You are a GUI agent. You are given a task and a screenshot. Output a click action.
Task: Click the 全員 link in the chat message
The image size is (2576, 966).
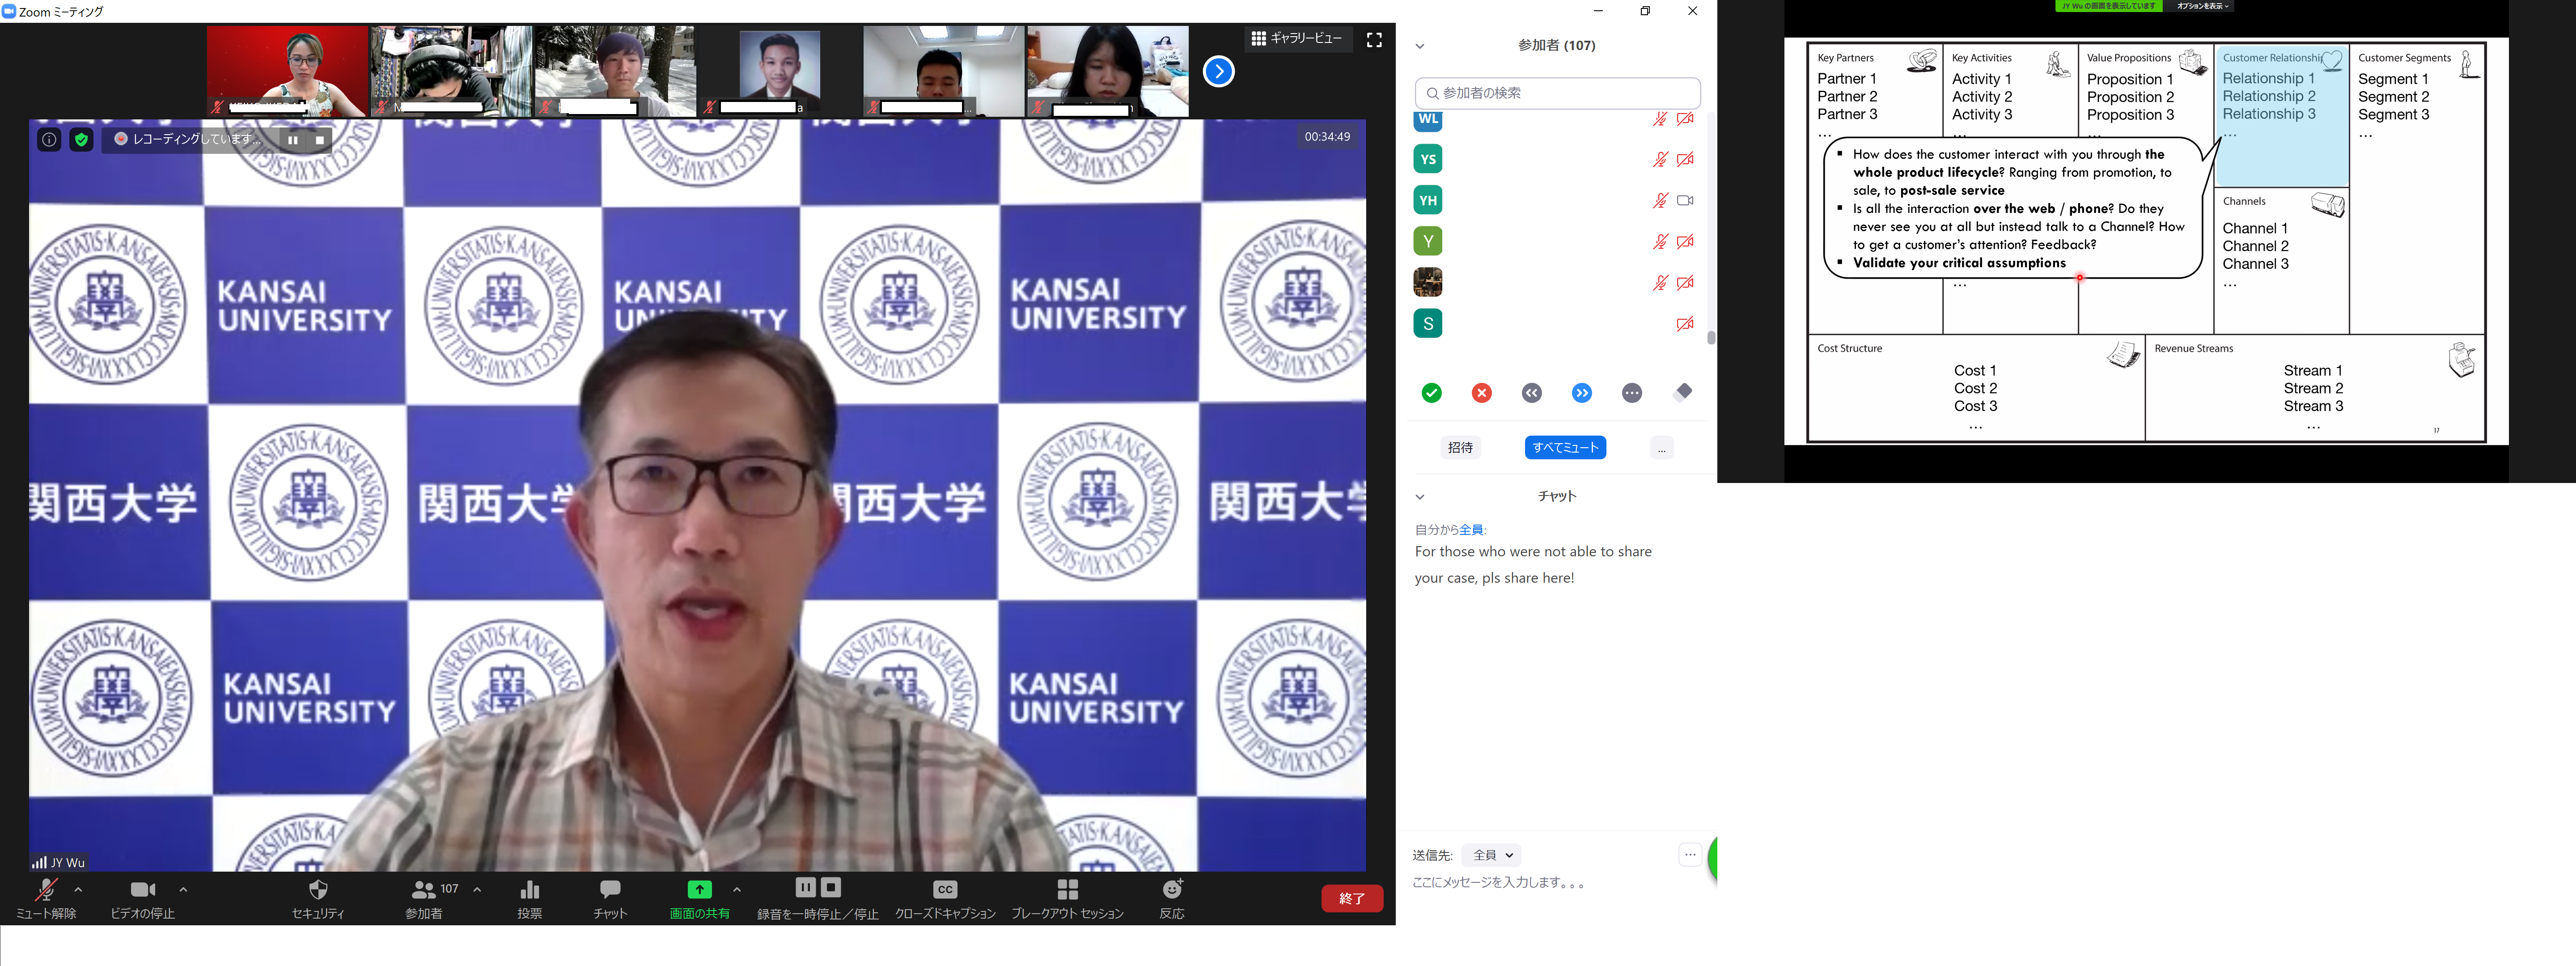[x=1471, y=530]
